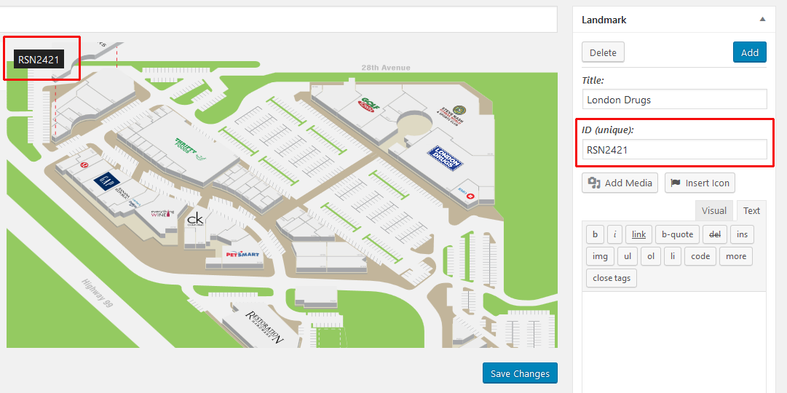Click the close tags toolbar button
The image size is (787, 393).
(x=611, y=278)
